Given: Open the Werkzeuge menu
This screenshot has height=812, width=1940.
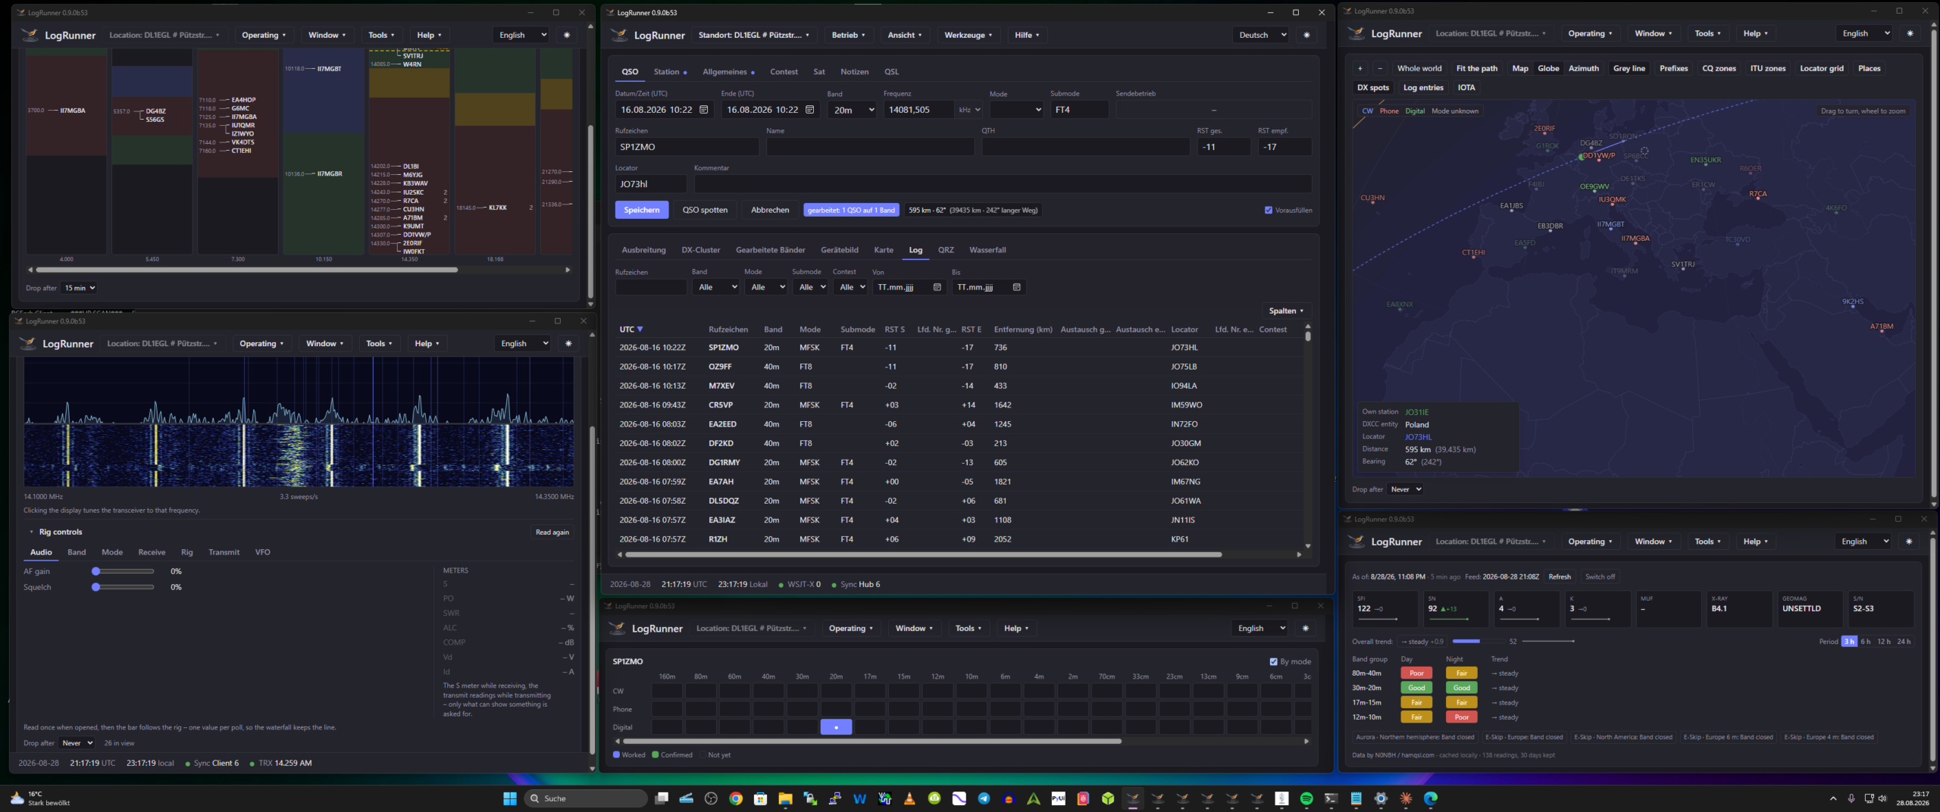Looking at the screenshot, I should click(968, 35).
